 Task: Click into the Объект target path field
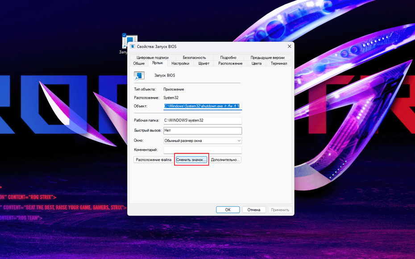202,106
